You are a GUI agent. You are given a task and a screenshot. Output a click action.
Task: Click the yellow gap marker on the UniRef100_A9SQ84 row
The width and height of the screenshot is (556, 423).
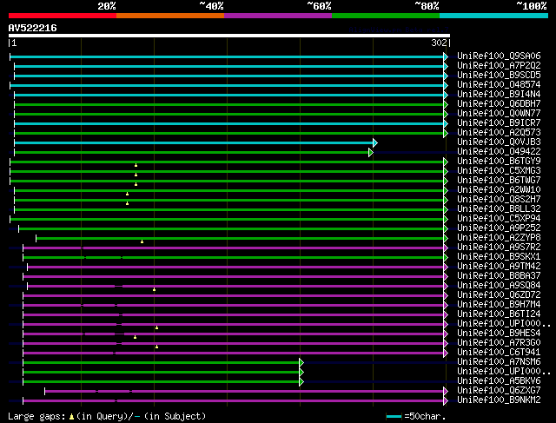pyautogui.click(x=154, y=288)
